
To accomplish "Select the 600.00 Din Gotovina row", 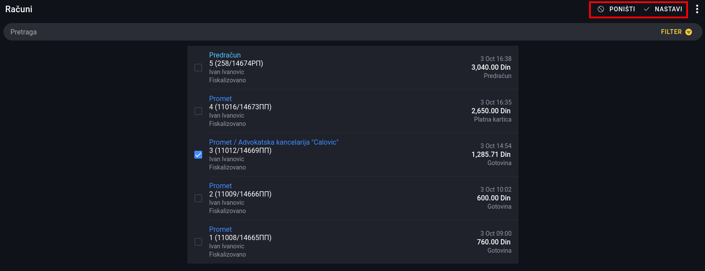I will [353, 198].
